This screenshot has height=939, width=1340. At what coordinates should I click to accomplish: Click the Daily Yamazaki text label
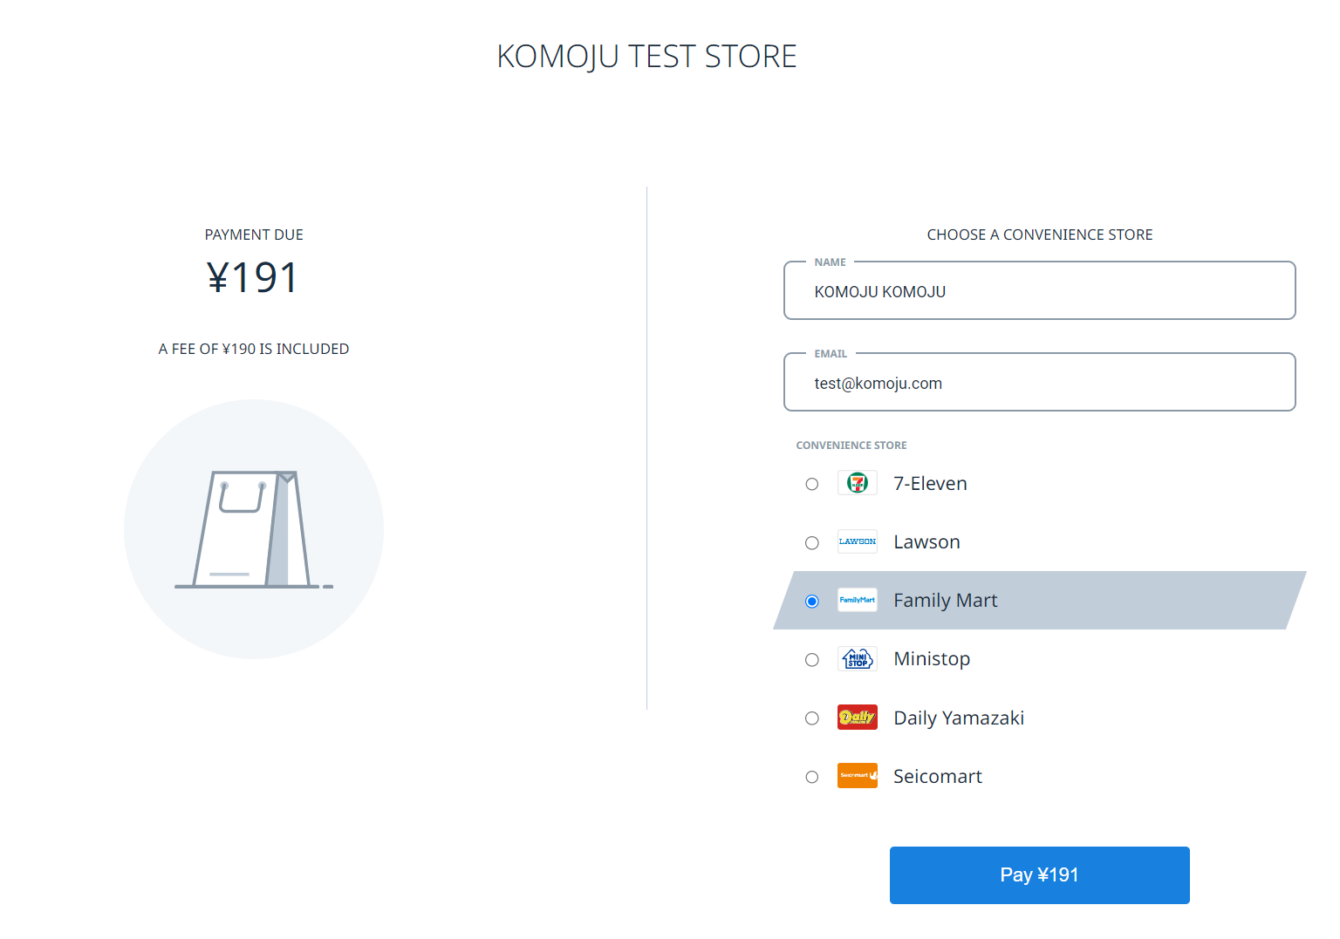[959, 718]
